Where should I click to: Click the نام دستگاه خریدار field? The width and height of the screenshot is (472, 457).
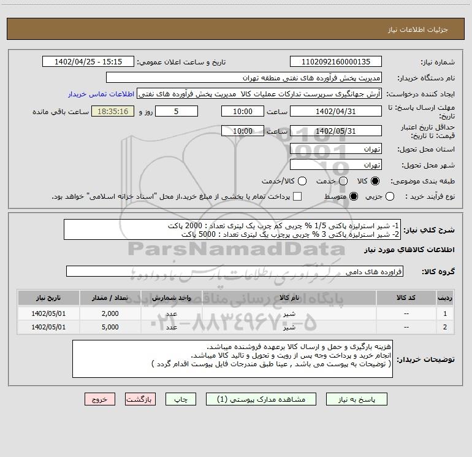pyautogui.click(x=244, y=77)
